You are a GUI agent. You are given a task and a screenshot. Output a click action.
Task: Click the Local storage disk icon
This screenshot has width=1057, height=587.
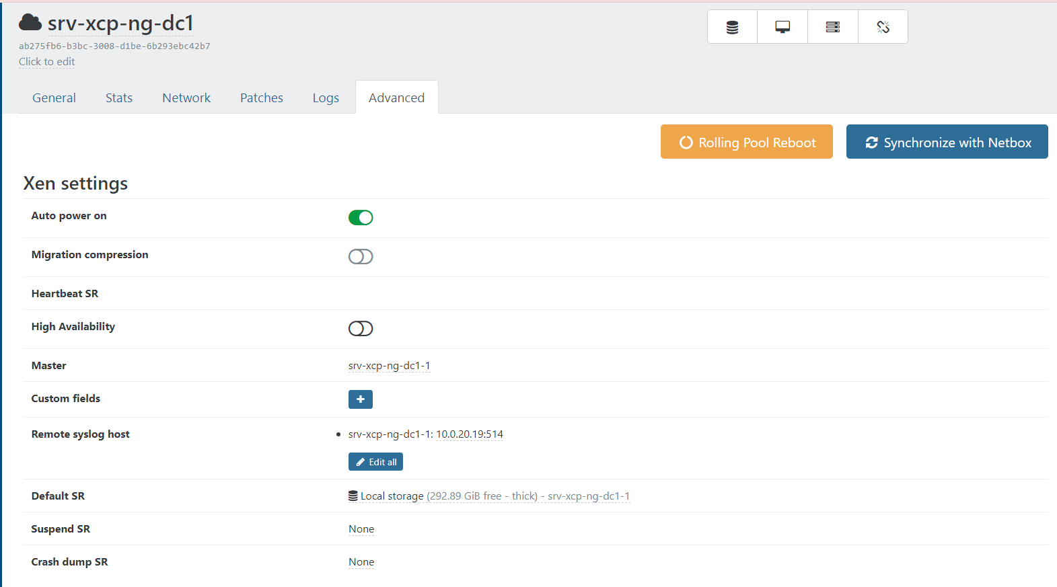[353, 496]
